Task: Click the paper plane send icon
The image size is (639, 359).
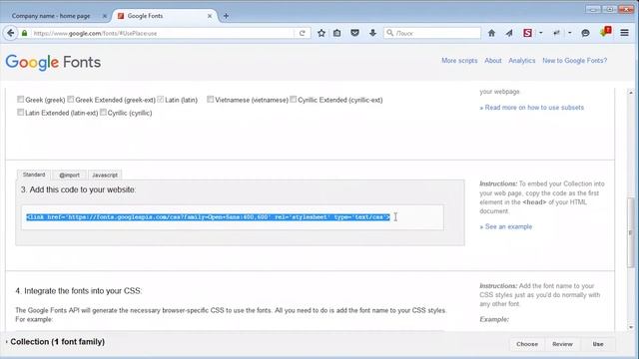Action: pos(509,33)
